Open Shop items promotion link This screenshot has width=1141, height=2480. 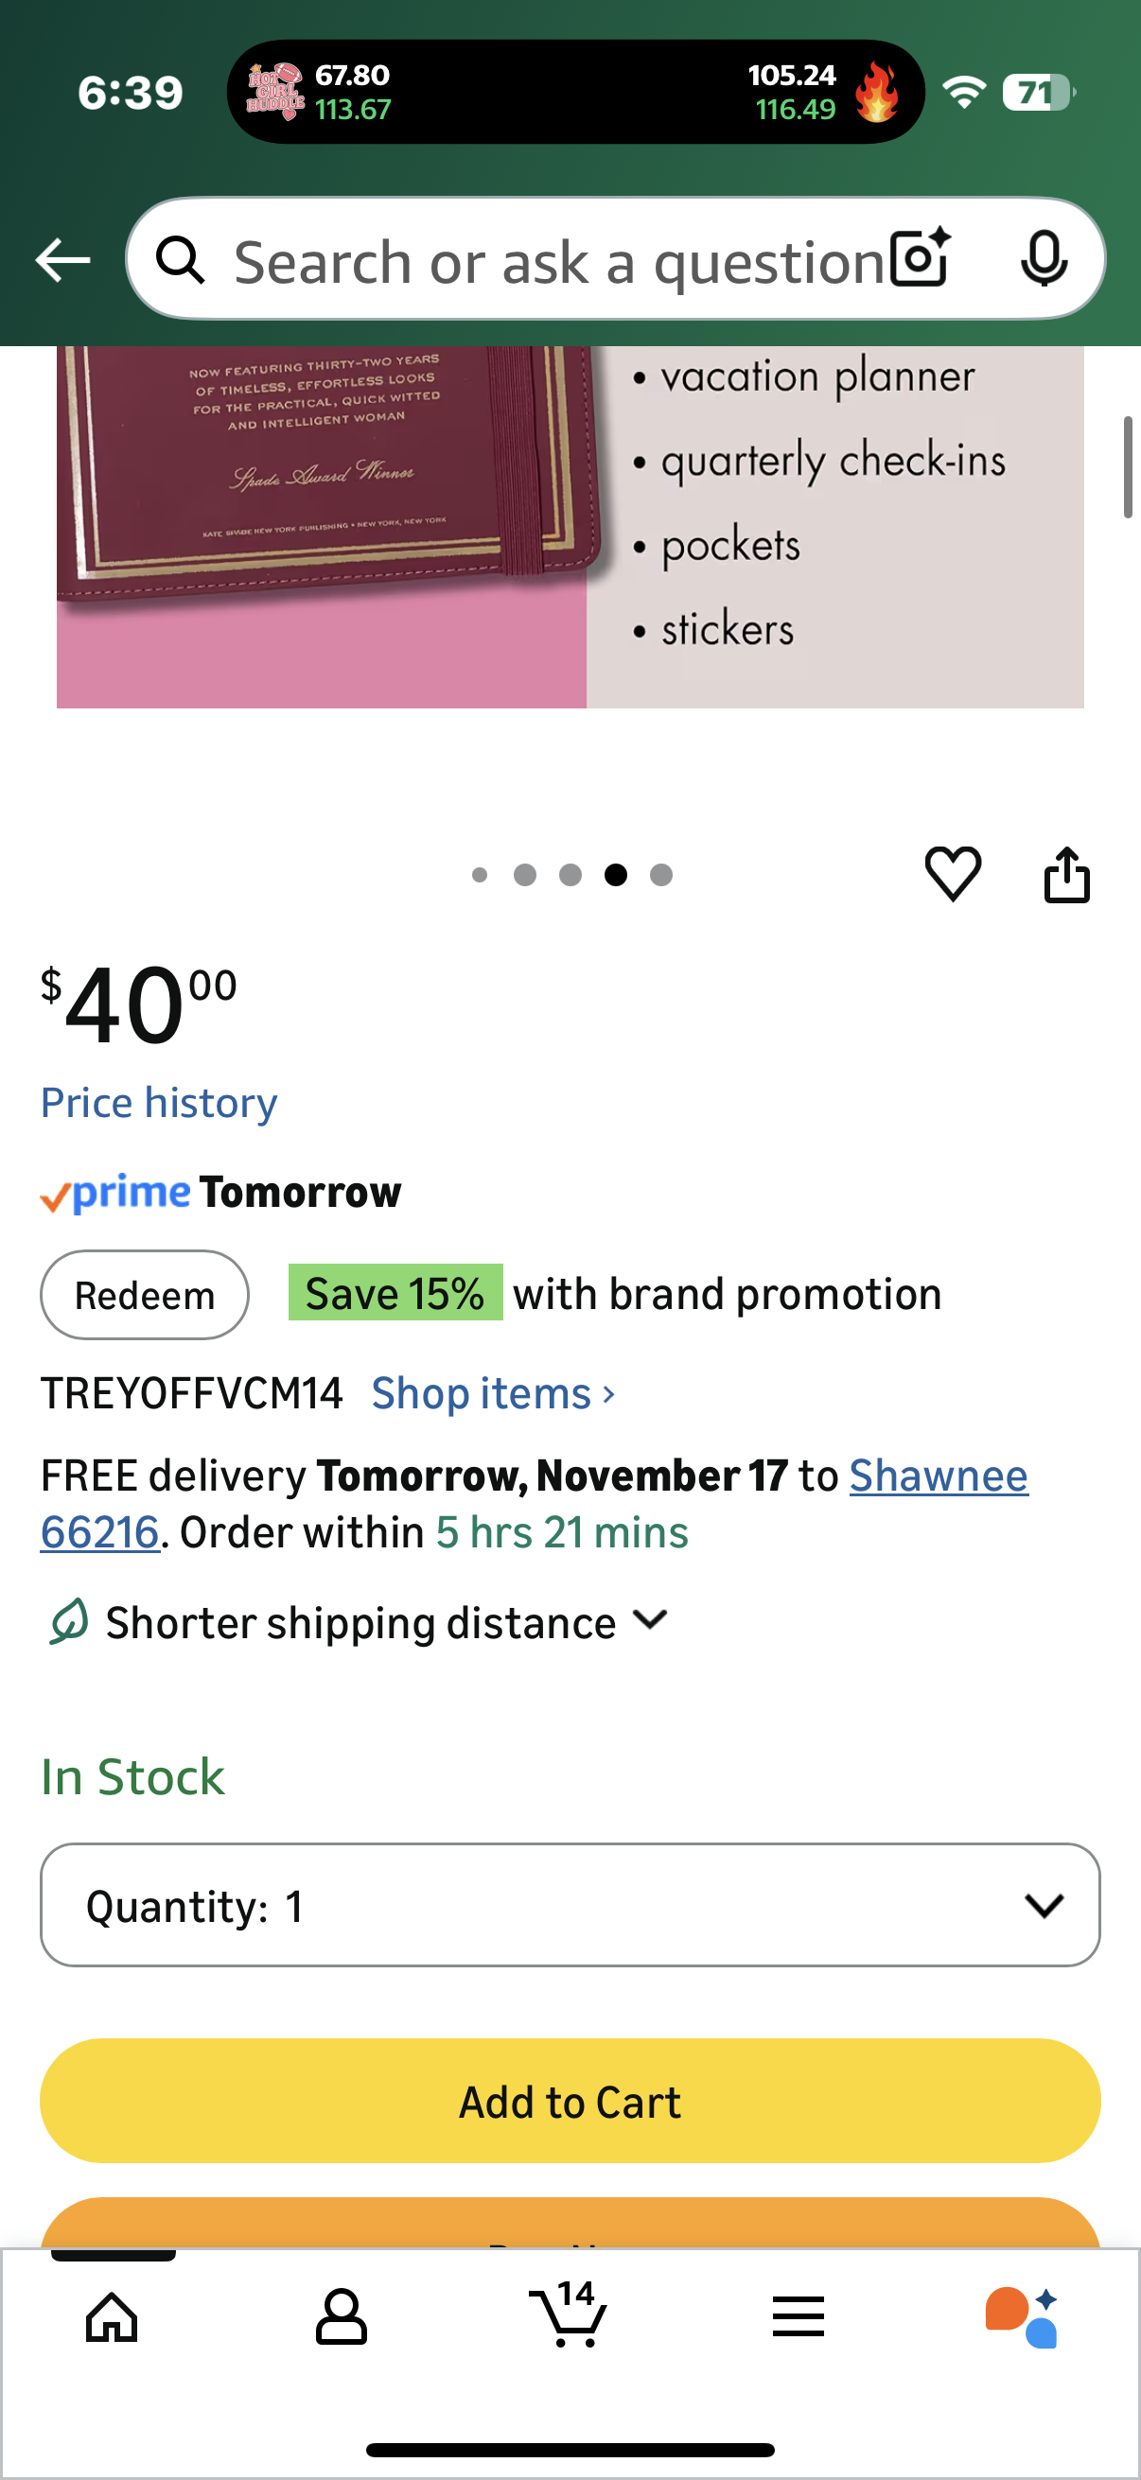click(x=493, y=1393)
